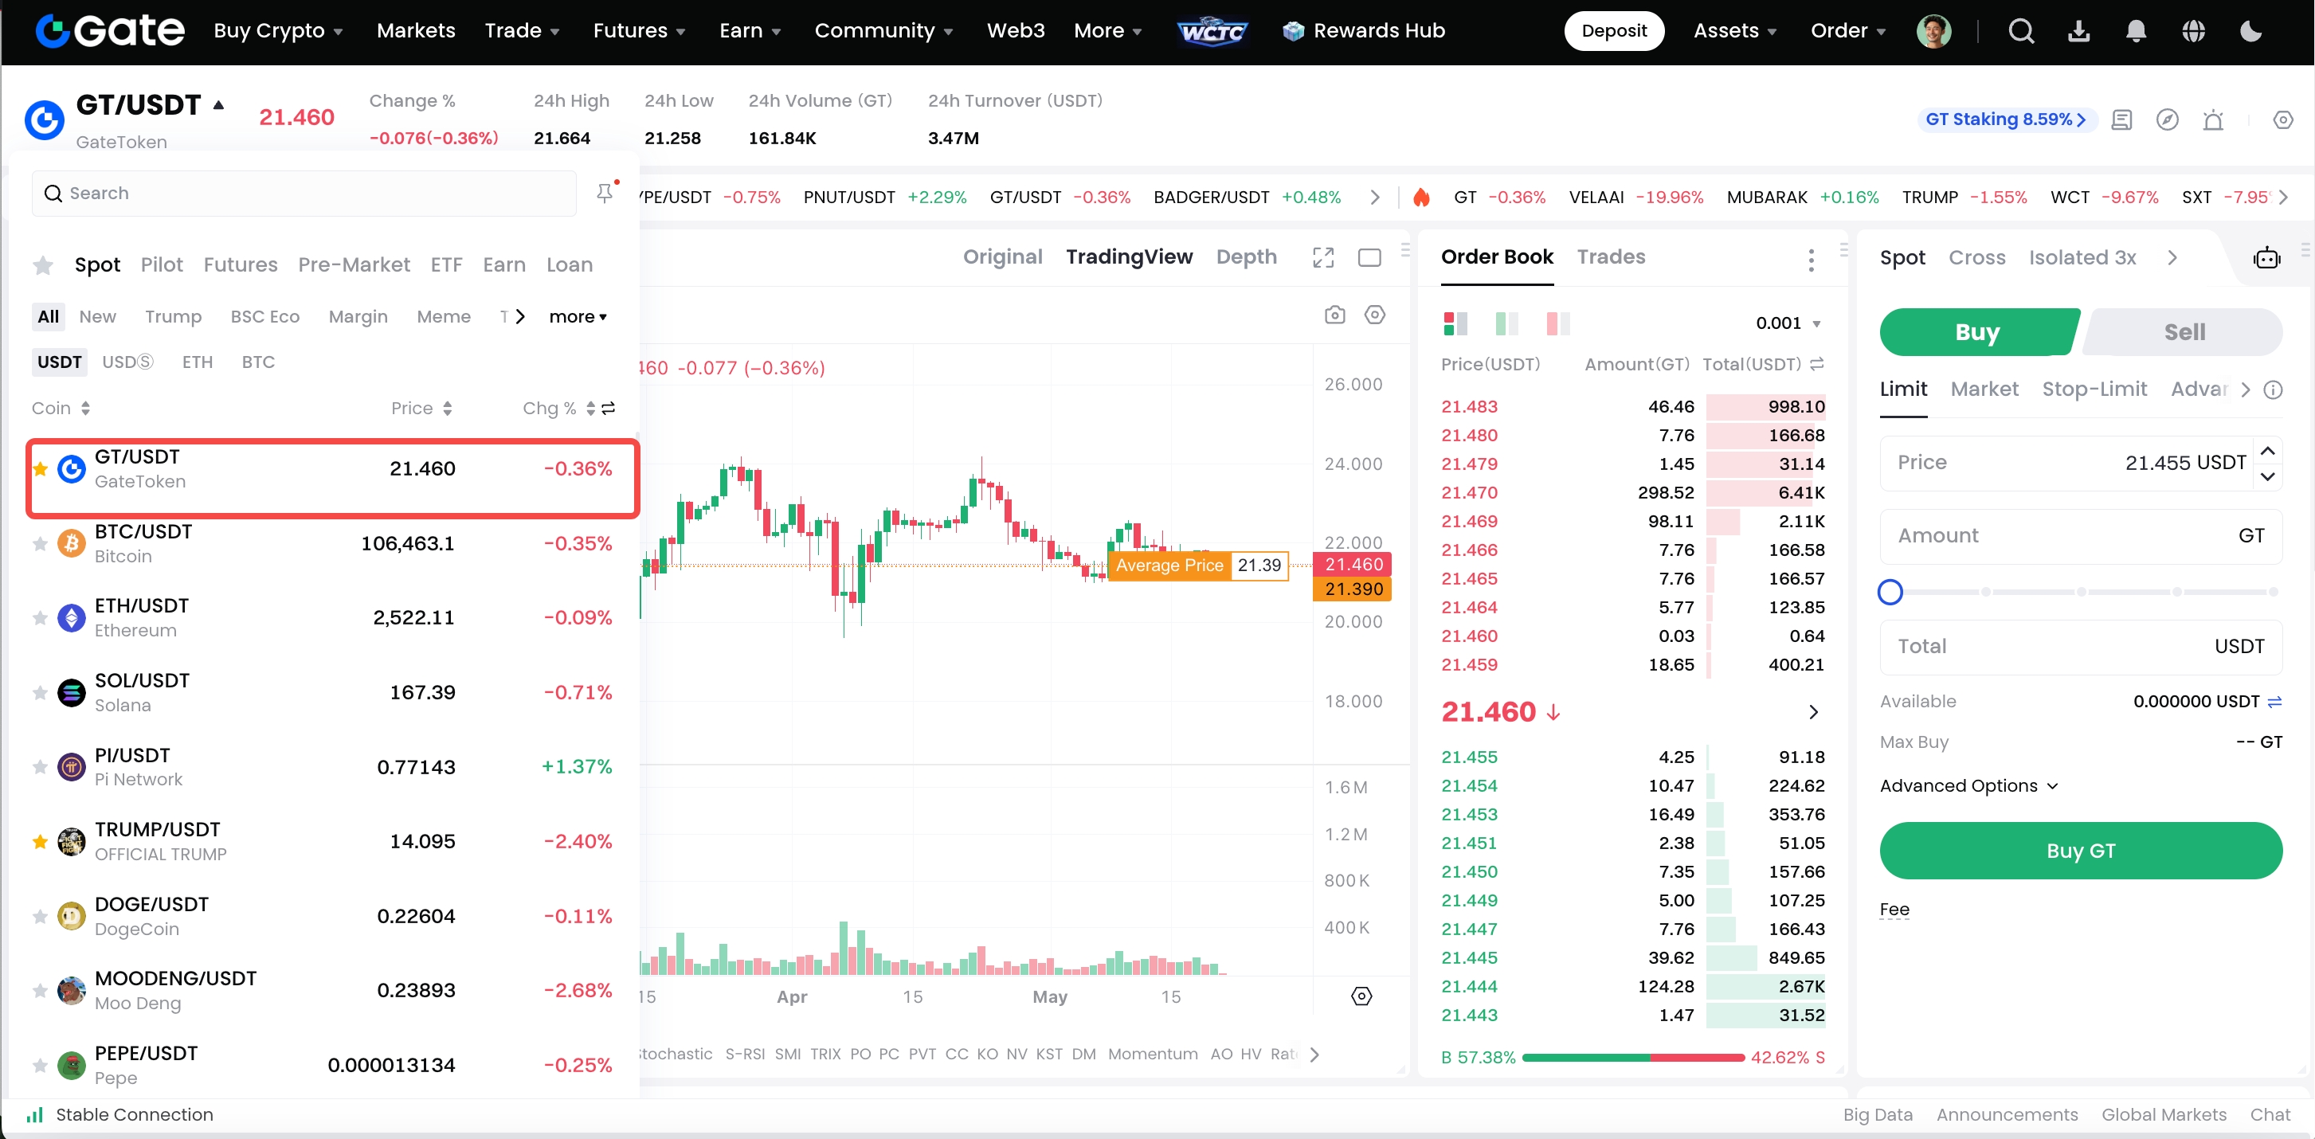Click the chart screenshot camera icon
The image size is (2315, 1139).
click(x=1334, y=315)
